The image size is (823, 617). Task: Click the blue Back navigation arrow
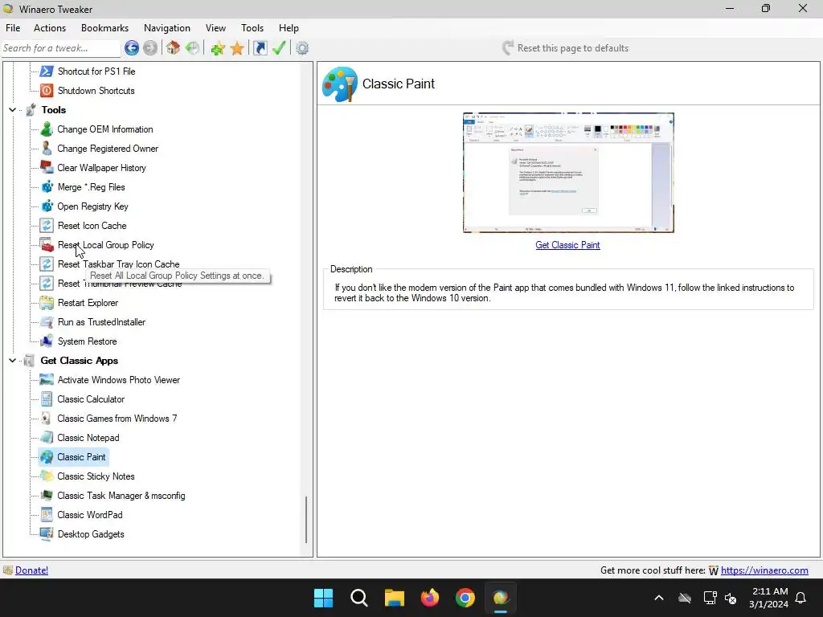point(132,48)
